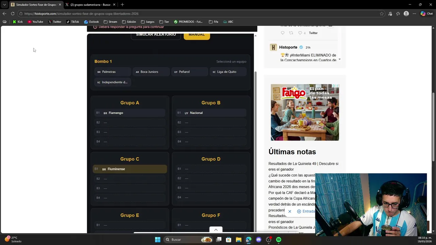Click B1 slot in Grupo E
The image size is (436, 245).
[x=130, y=225]
